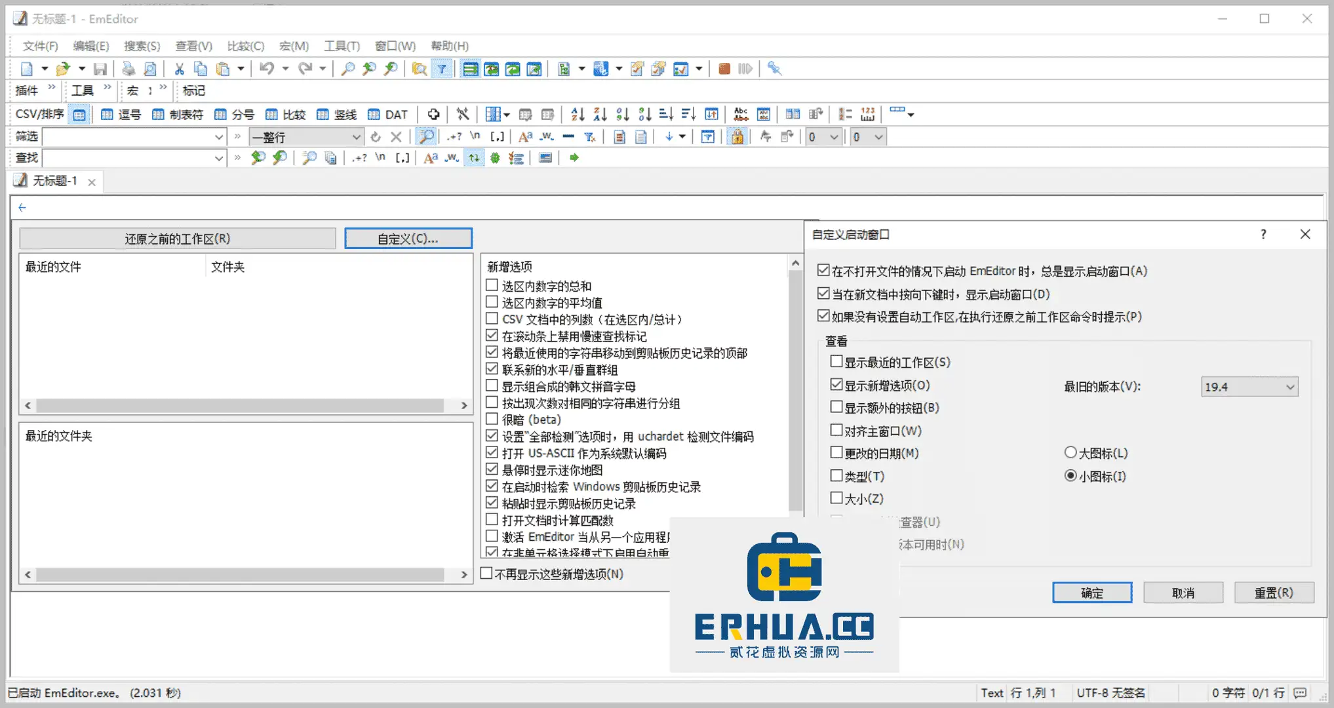Image resolution: width=1334 pixels, height=708 pixels.
Task: Check 显示最近的工作区(S)
Action: pyautogui.click(x=836, y=362)
